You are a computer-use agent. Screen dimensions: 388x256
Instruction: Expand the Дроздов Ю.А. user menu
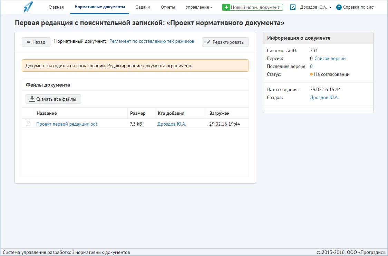click(x=316, y=7)
